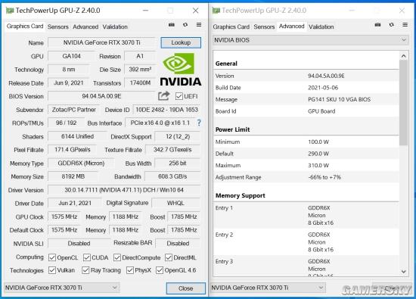Close the left GPU-Z window with X
The image size is (416, 299).
(x=196, y=11)
